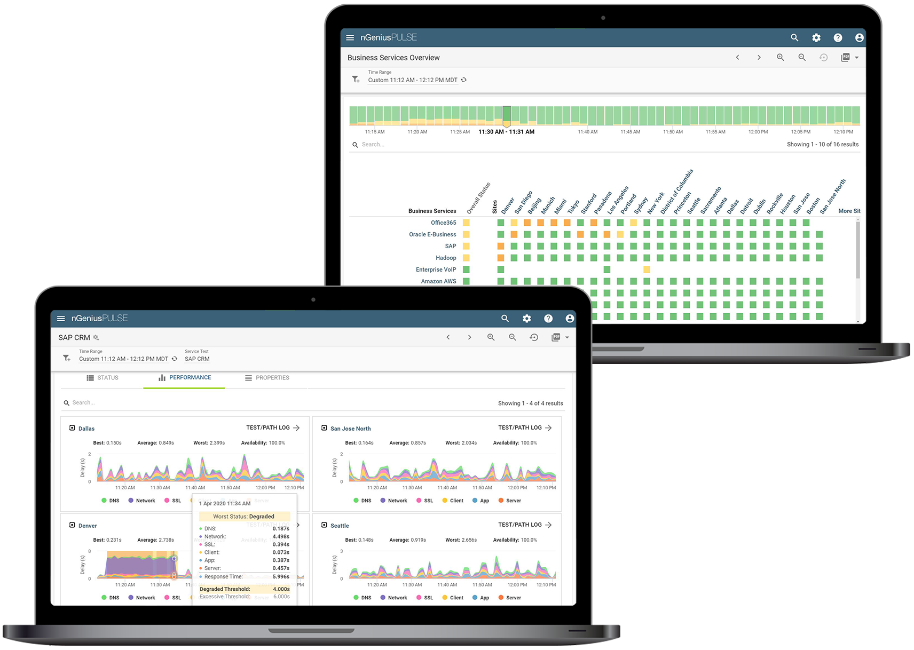Click search icon in Business Services header
The width and height of the screenshot is (914, 650).
[x=794, y=38]
